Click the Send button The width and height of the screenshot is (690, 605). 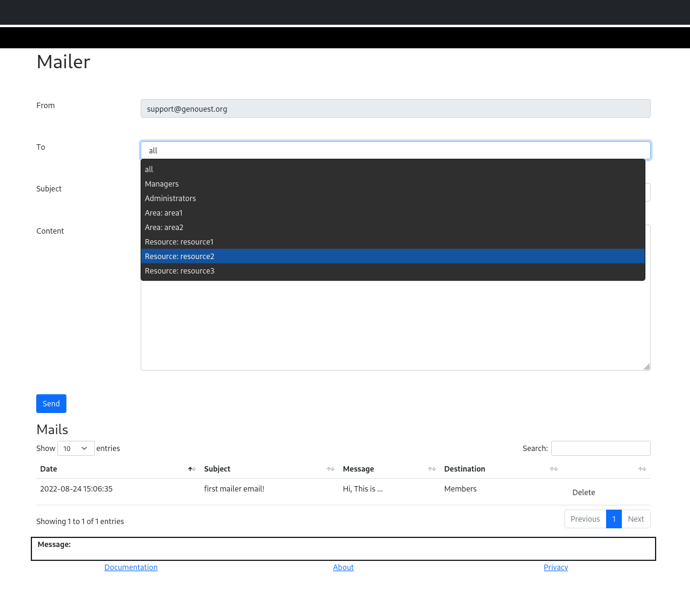(51, 404)
